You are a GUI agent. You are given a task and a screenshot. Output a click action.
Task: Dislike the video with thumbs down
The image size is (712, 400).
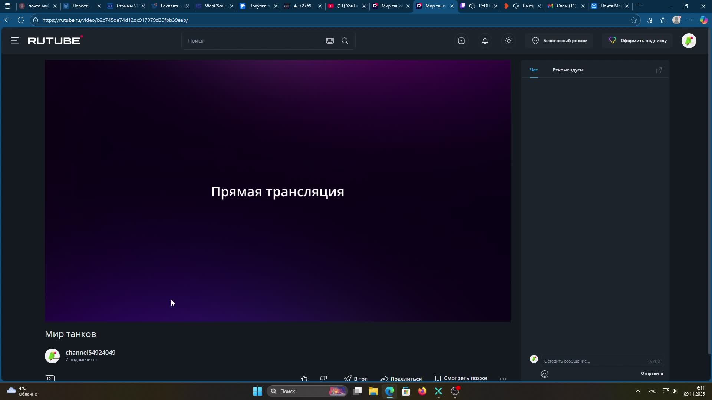[x=323, y=378]
